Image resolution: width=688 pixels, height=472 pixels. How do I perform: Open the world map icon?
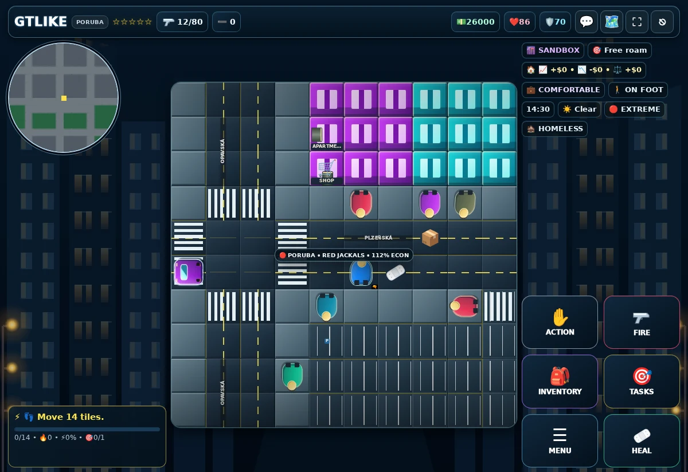[612, 22]
